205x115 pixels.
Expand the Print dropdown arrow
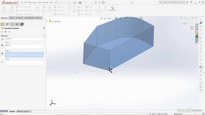[83, 2]
